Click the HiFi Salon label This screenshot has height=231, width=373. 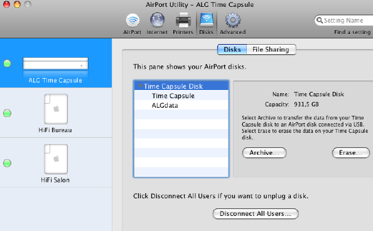pyautogui.click(x=55, y=180)
